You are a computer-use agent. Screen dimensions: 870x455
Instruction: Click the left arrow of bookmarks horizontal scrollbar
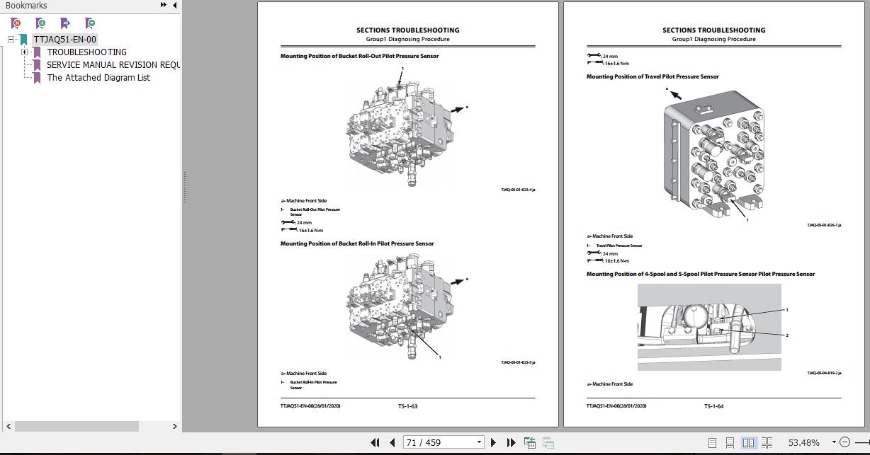(9, 427)
